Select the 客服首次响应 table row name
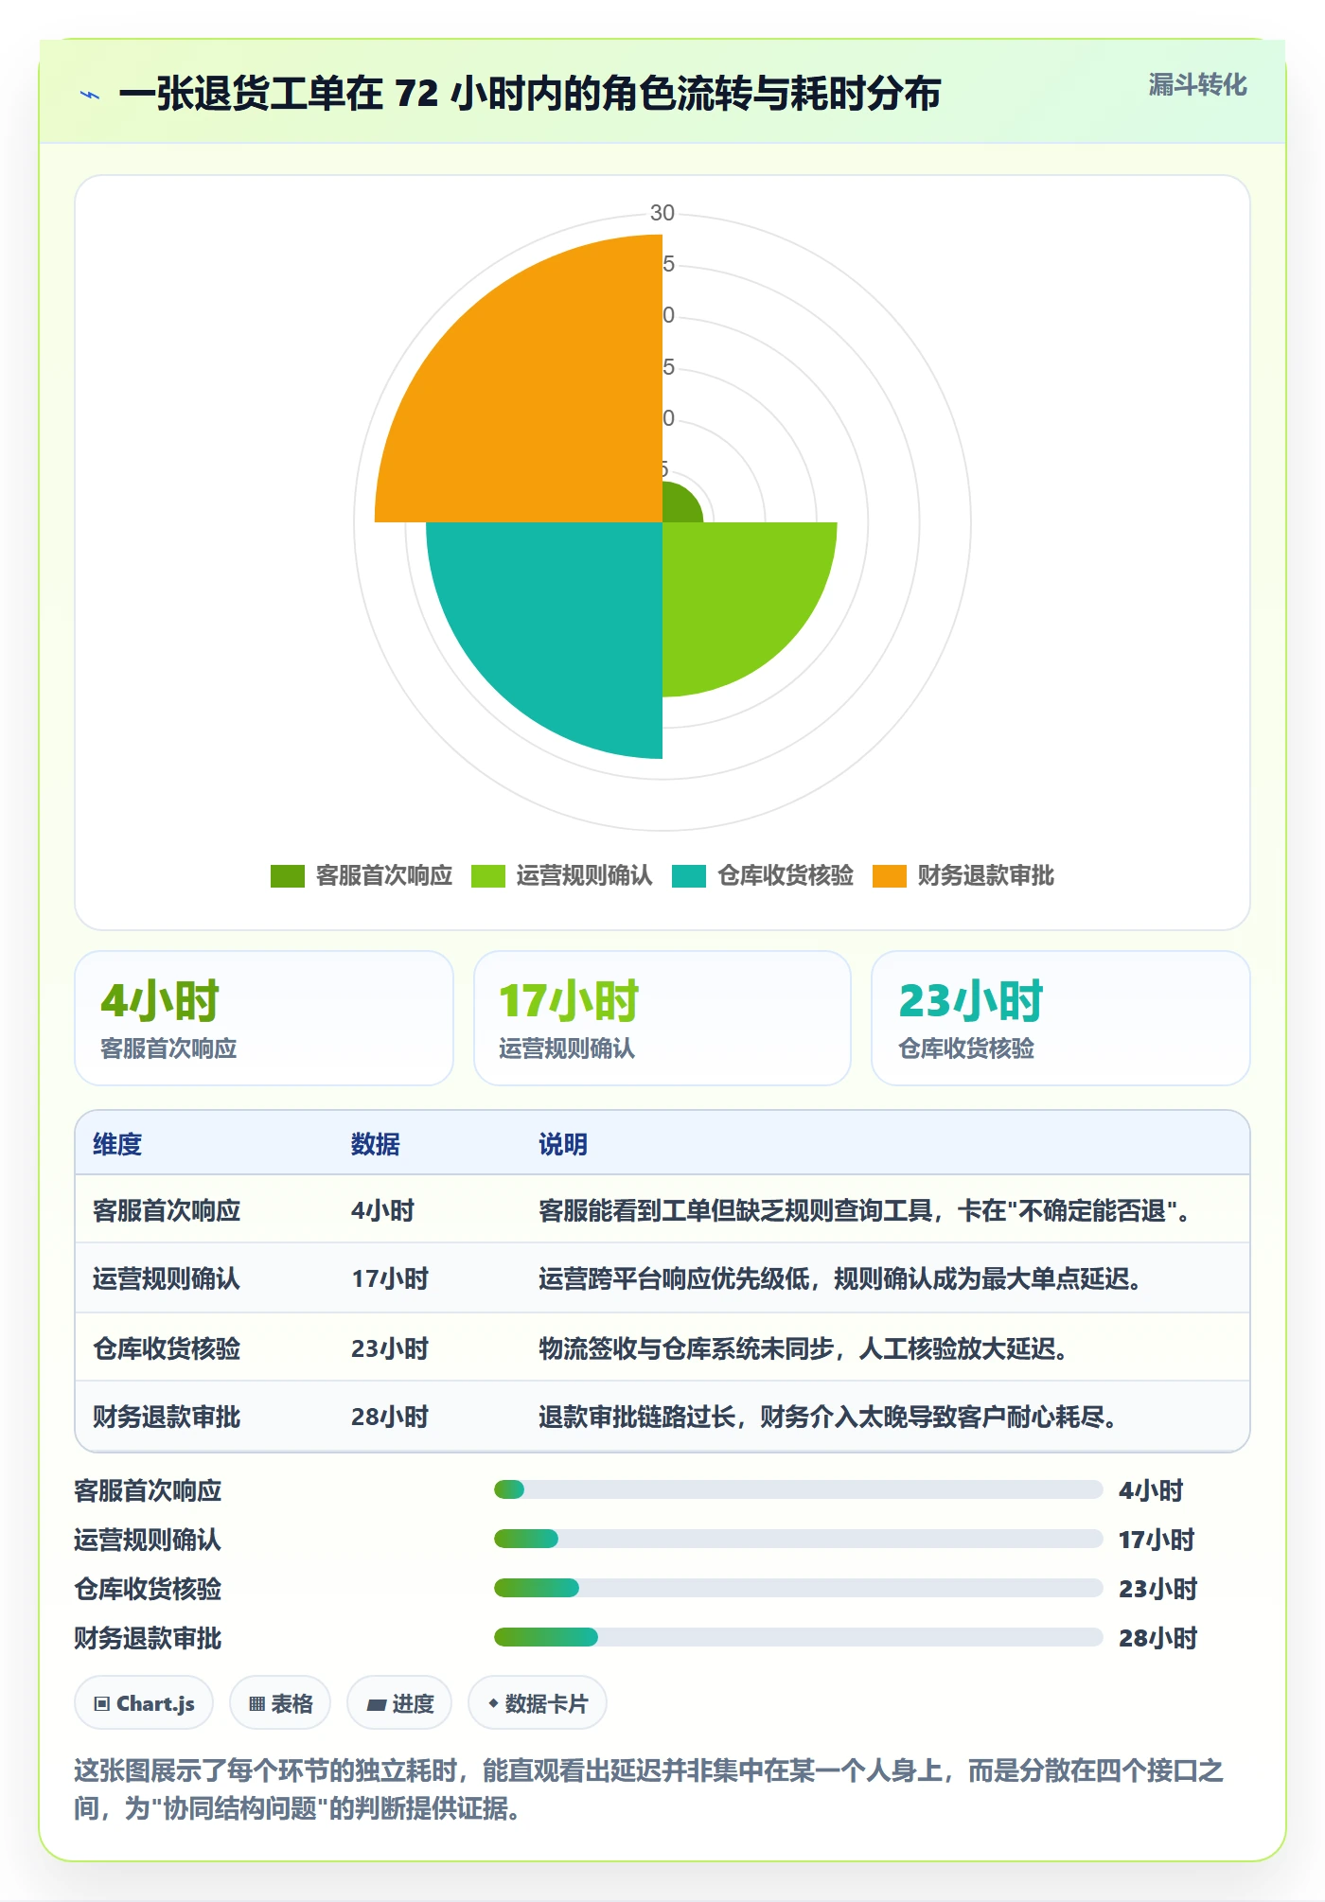Image resolution: width=1325 pixels, height=1902 pixels. click(x=167, y=1210)
